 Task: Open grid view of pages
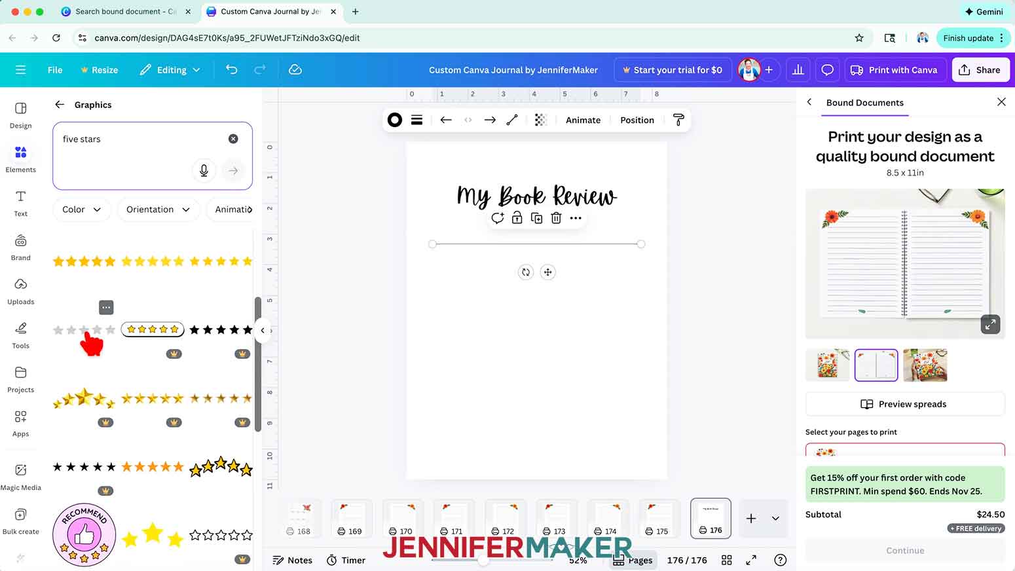[726, 560]
